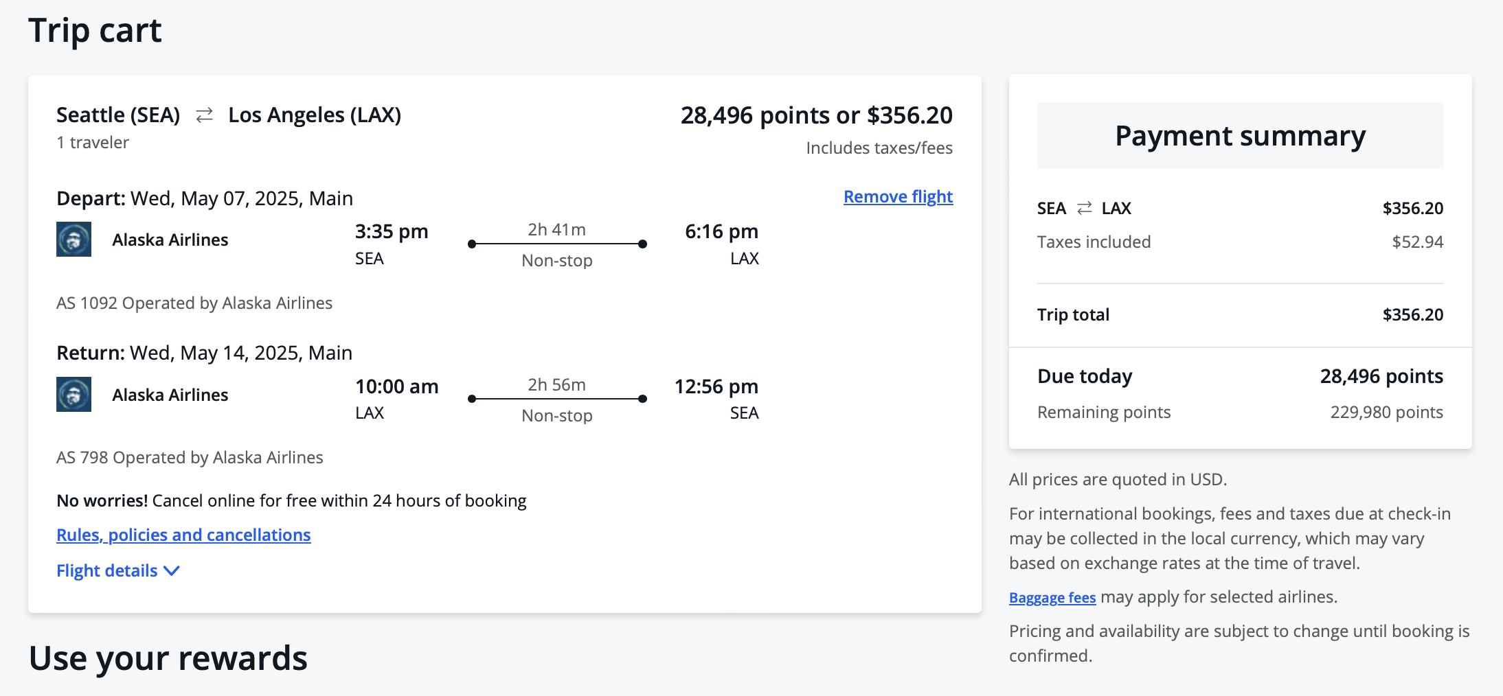Click the Taxes included $52.94 amount
This screenshot has height=696, width=1503.
point(1417,242)
